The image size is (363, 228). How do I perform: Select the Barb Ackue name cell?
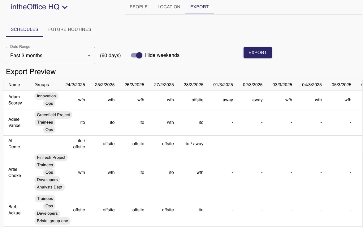[x=14, y=210]
